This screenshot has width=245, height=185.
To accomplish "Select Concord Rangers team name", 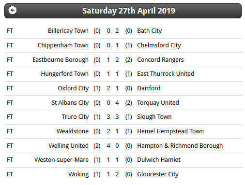I will click(x=160, y=60).
